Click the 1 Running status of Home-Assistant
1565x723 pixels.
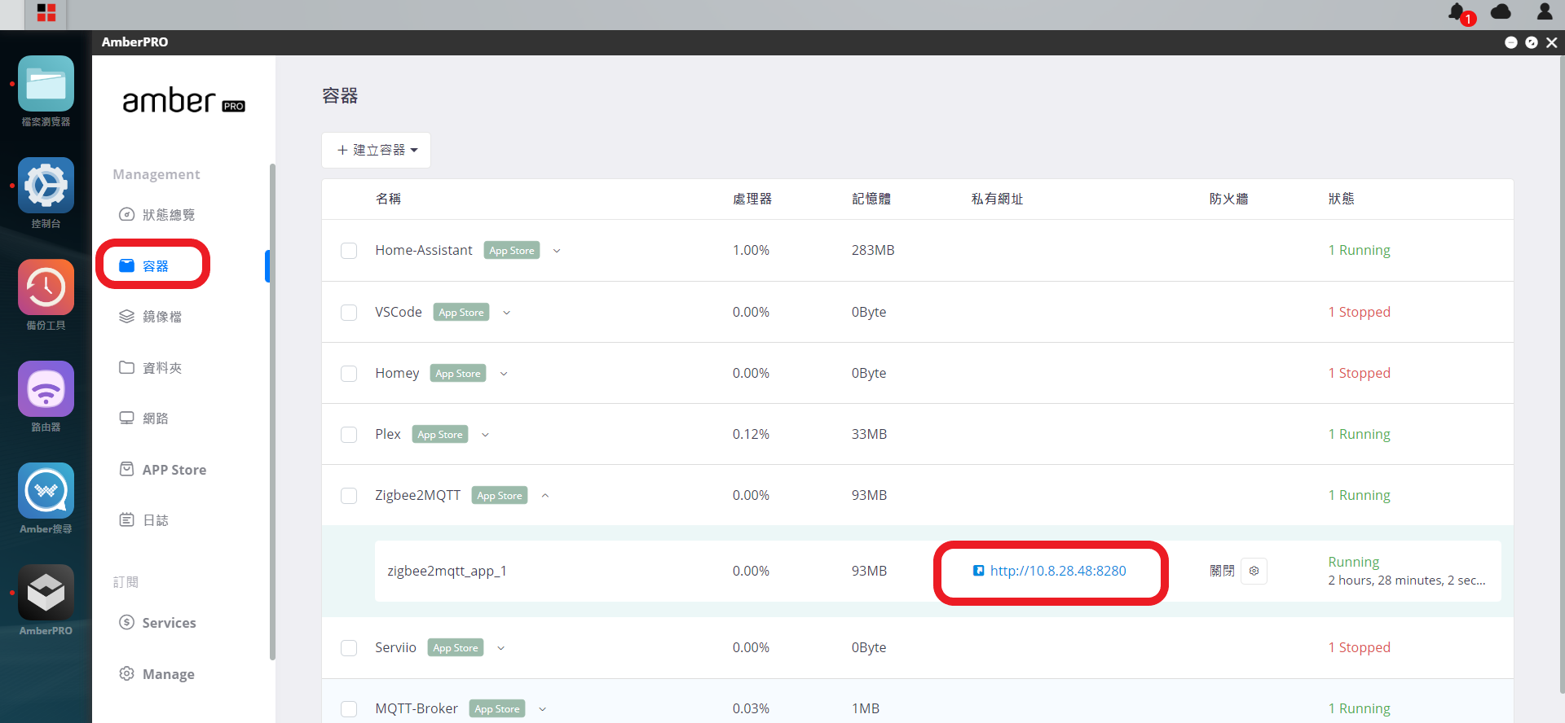1360,251
